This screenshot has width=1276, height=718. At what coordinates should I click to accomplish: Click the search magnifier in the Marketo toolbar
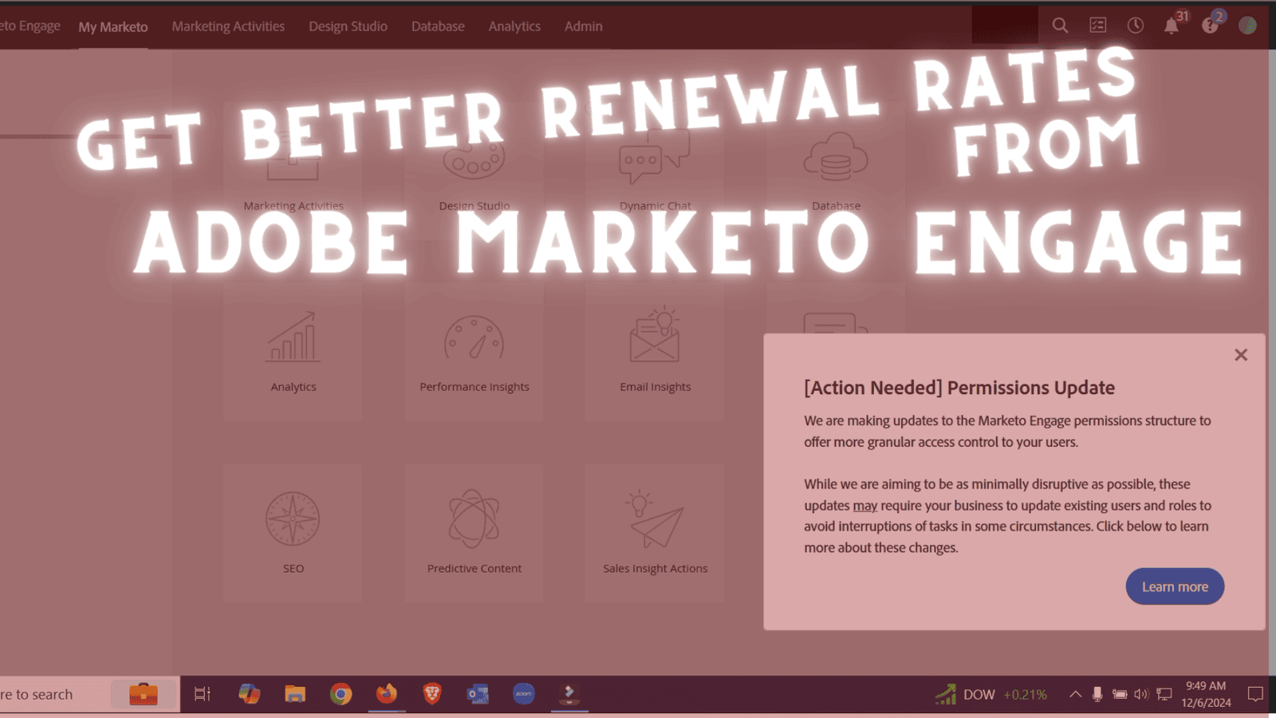(1060, 26)
